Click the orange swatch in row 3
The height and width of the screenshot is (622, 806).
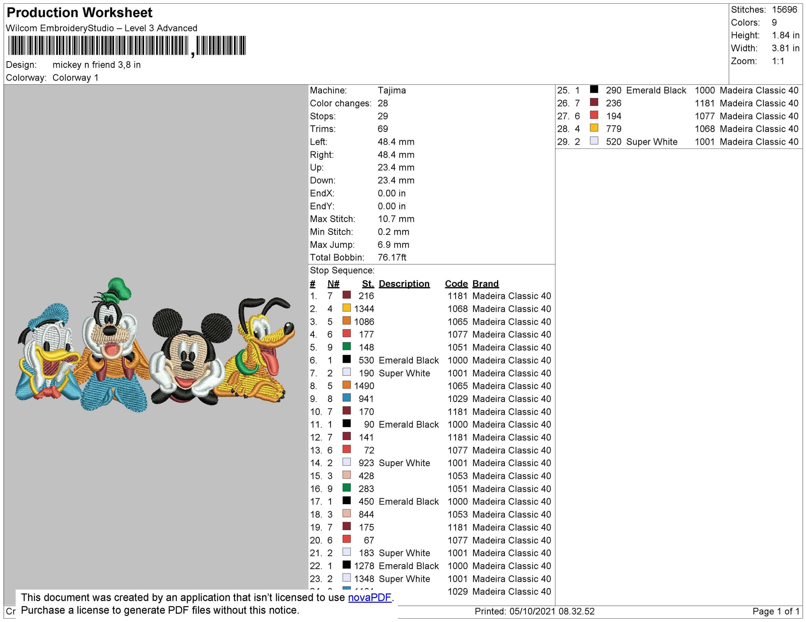tap(347, 321)
